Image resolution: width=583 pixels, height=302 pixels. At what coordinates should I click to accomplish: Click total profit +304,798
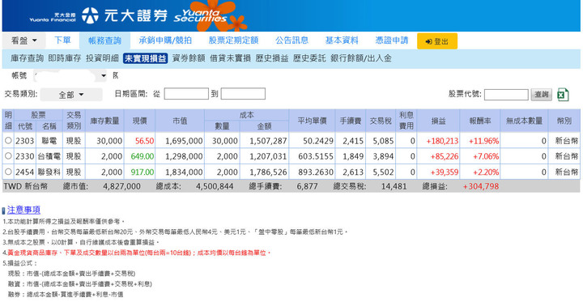click(481, 186)
